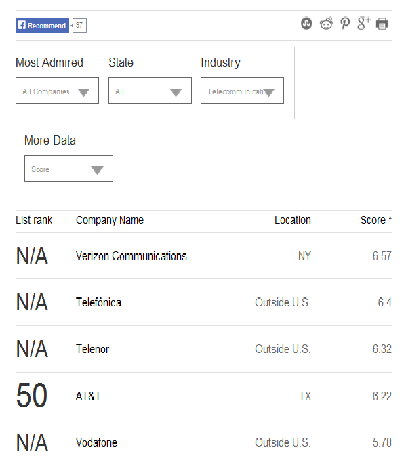Expand the Industry Telecommunications dropdown
406x456 pixels.
242,90
